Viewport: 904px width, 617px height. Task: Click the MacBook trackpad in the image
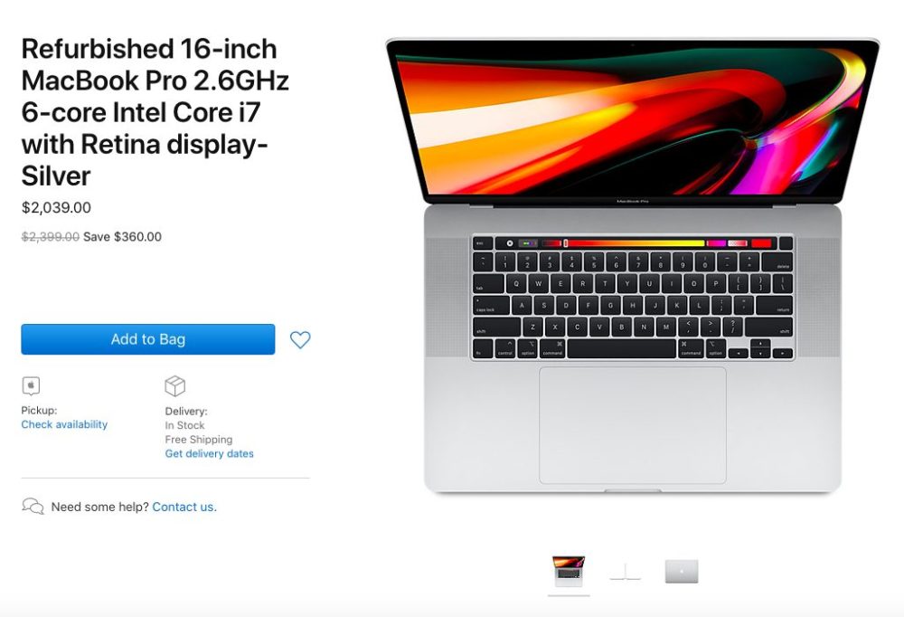[x=633, y=425]
